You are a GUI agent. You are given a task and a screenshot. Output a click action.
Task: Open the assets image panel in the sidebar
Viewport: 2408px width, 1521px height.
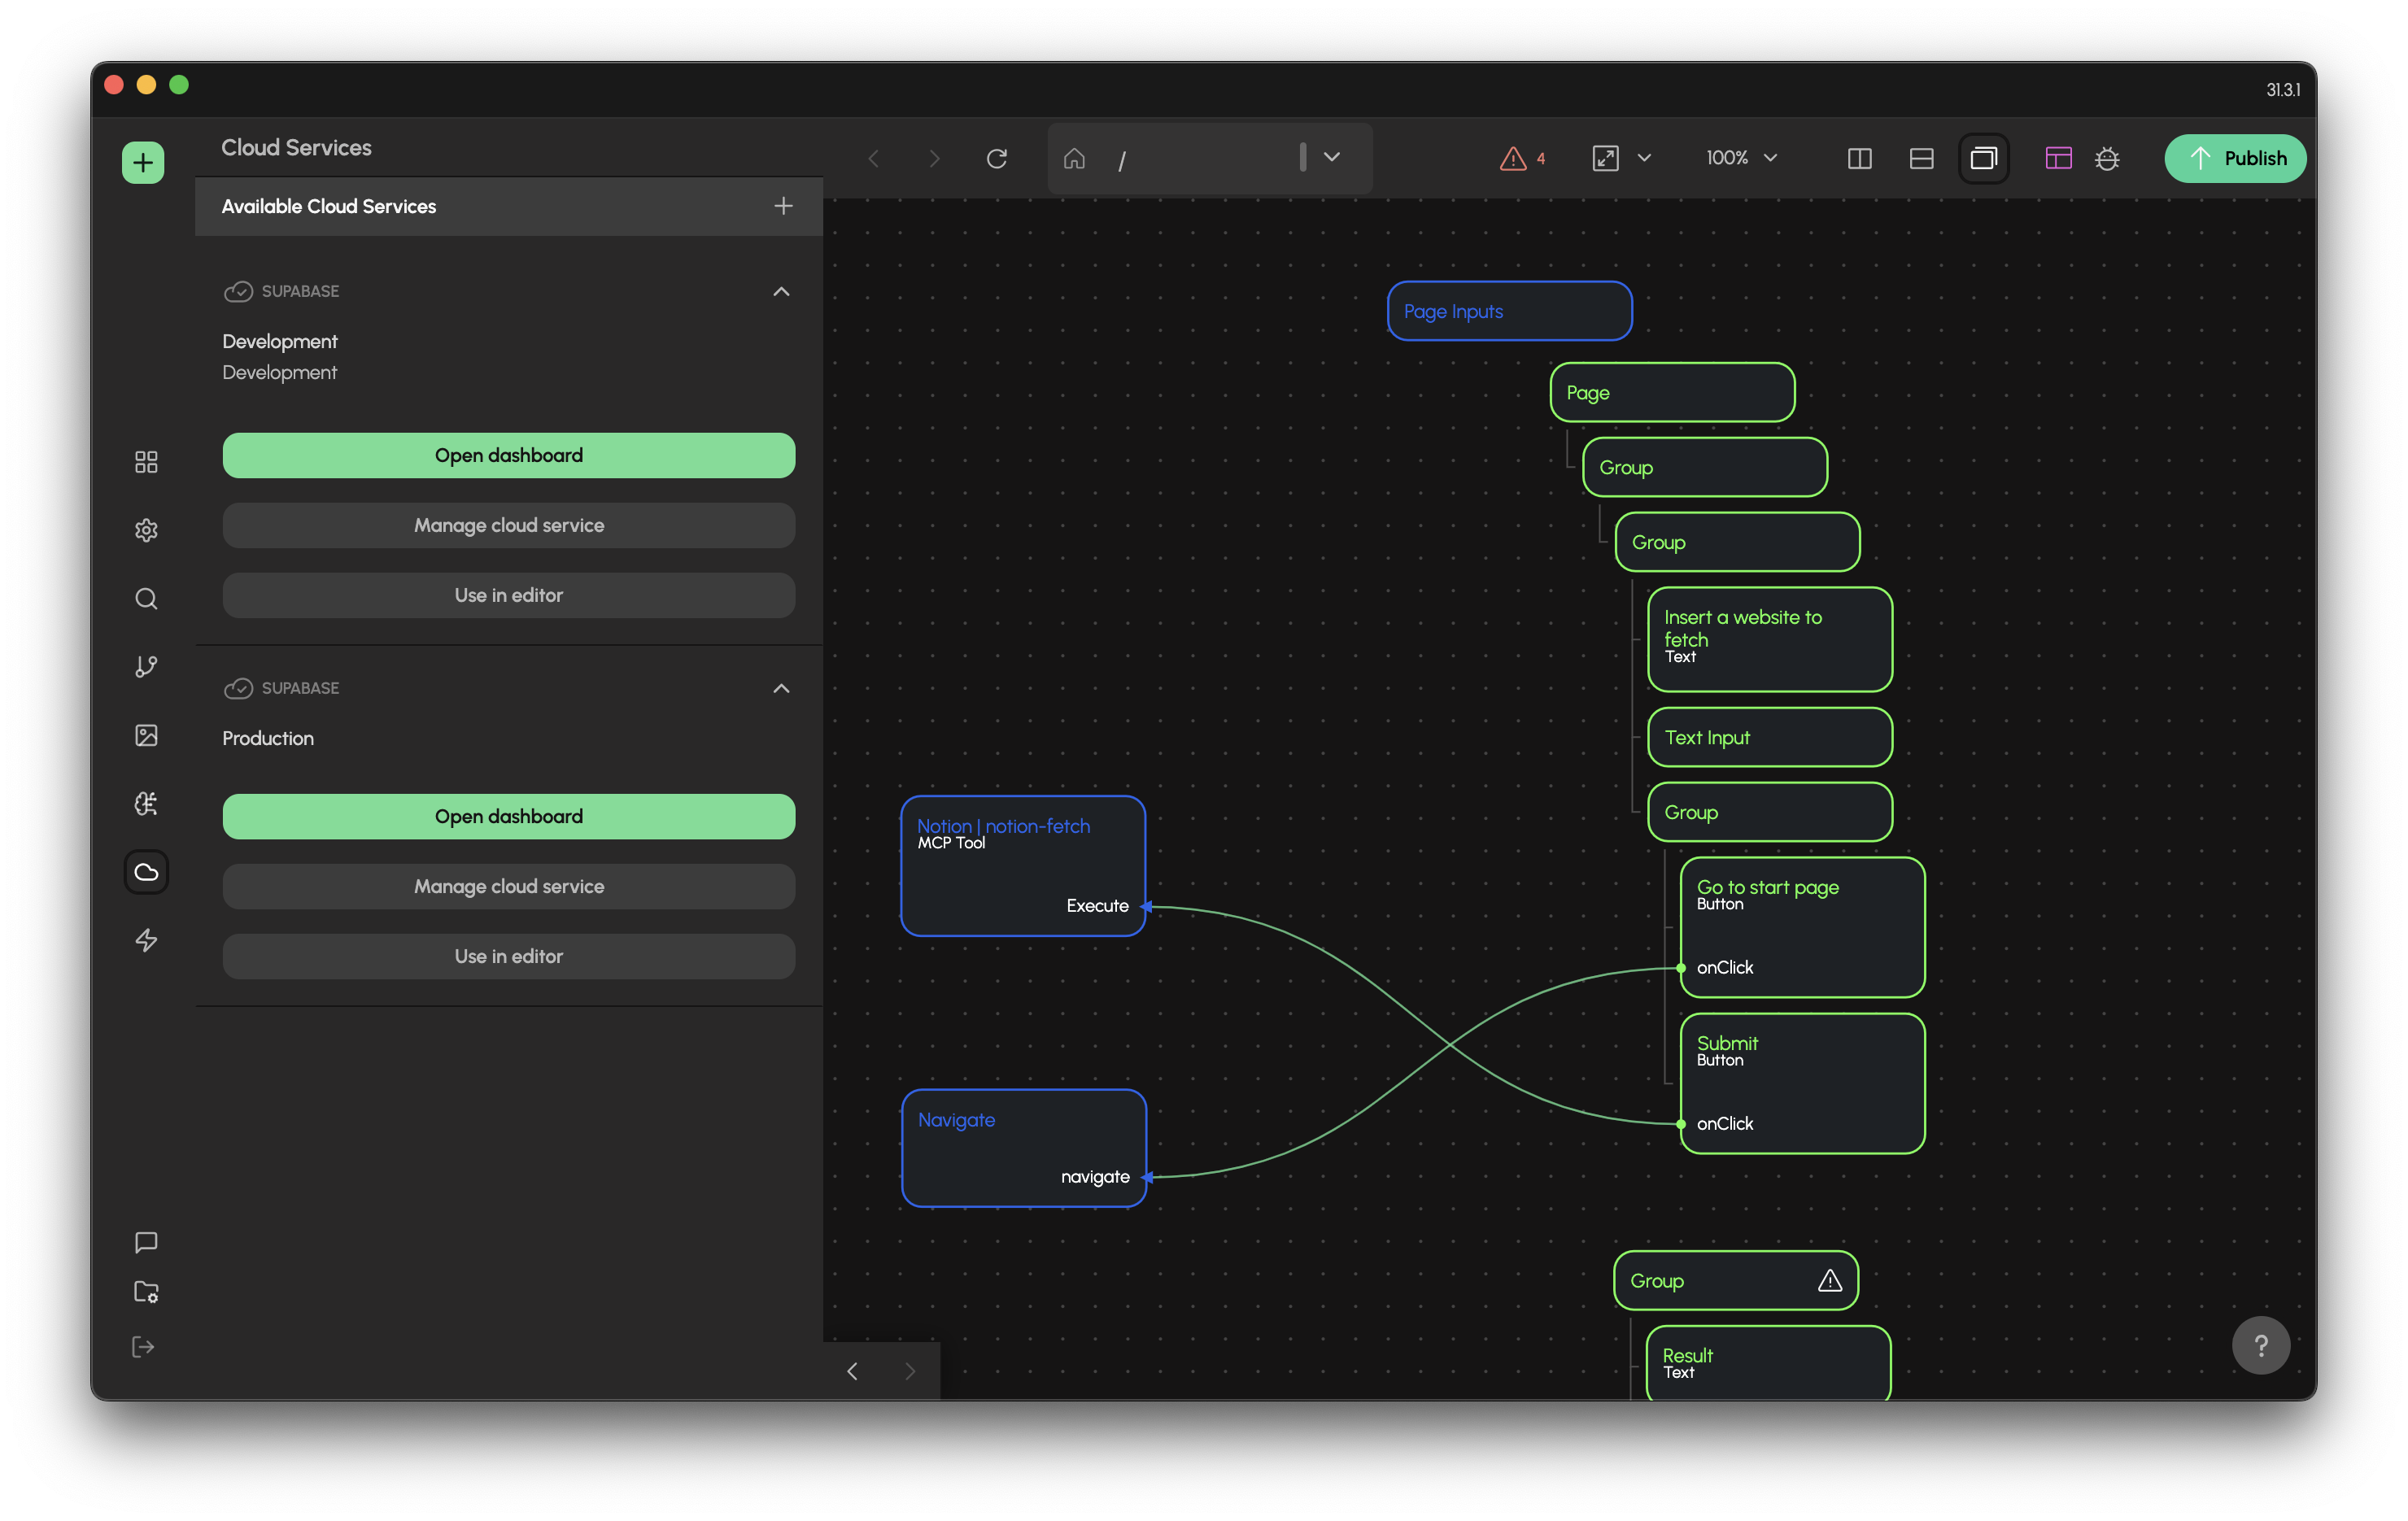coord(146,735)
